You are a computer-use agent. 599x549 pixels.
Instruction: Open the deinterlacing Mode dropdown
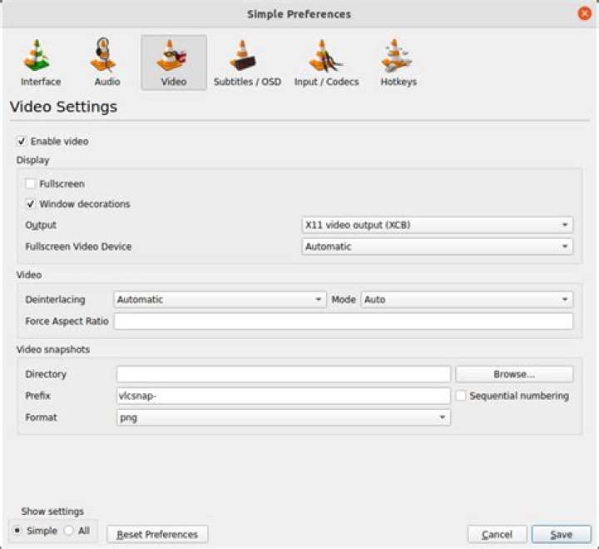click(467, 300)
